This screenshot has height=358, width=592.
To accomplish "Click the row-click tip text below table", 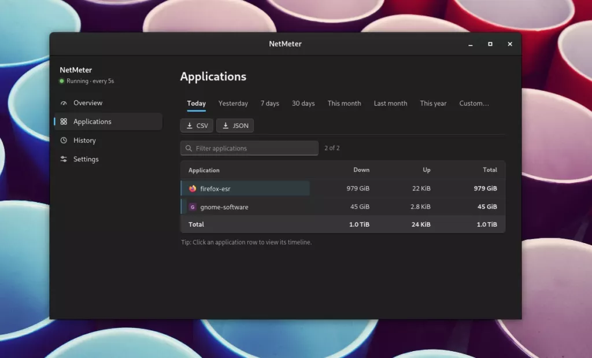I will point(246,242).
